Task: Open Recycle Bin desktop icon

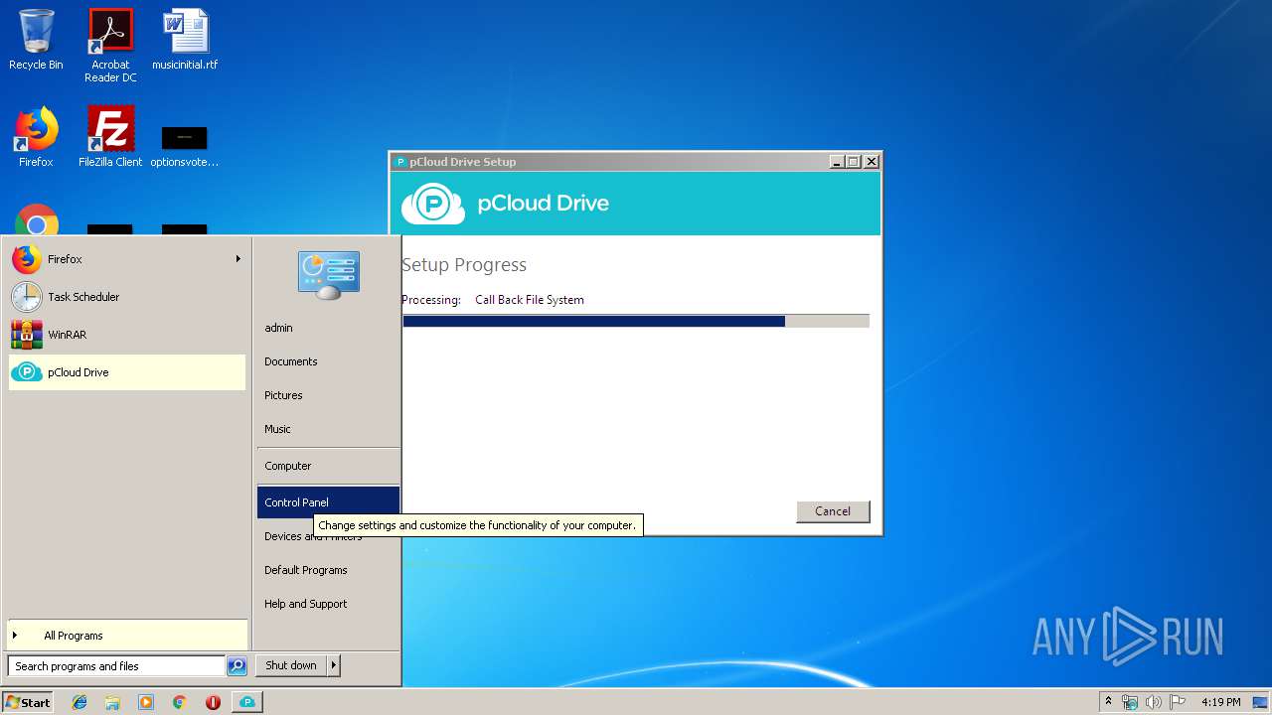Action: click(36, 40)
